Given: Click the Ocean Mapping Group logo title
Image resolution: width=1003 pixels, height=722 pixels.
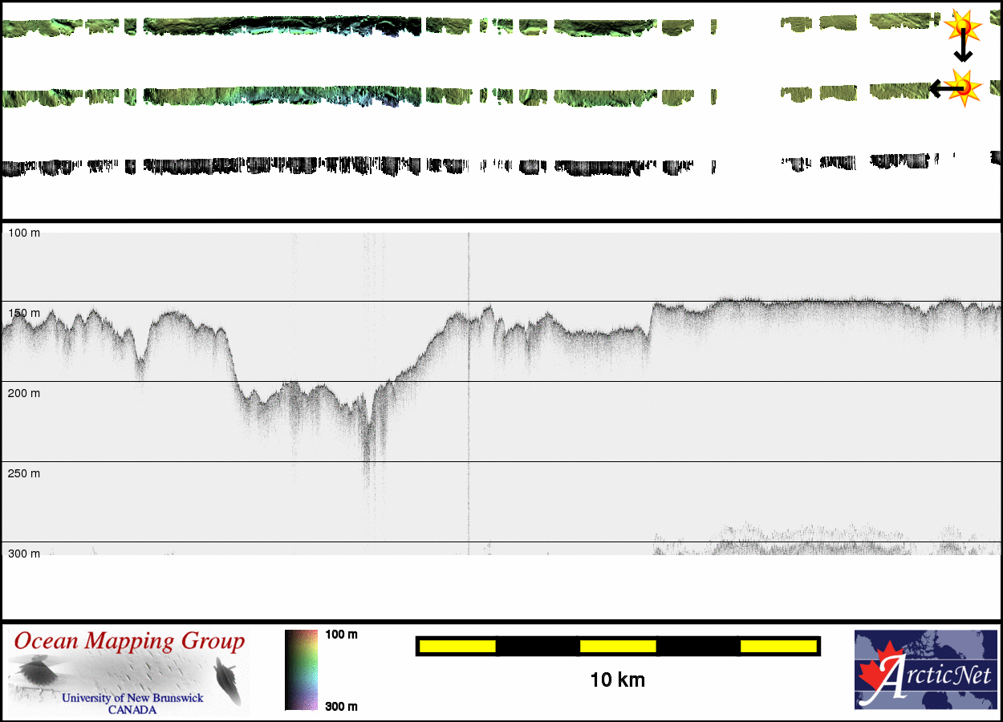Looking at the screenshot, I should [x=129, y=642].
